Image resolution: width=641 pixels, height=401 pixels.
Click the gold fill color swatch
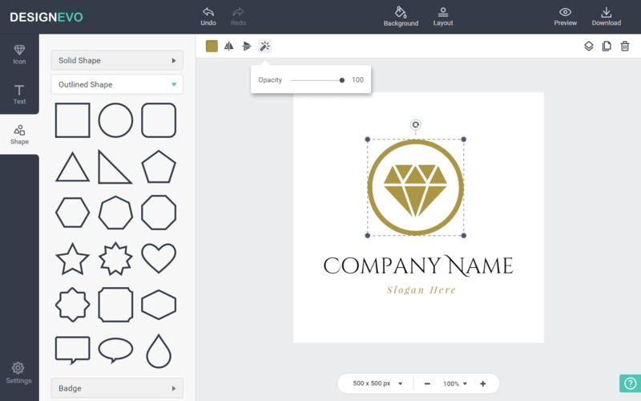point(212,47)
